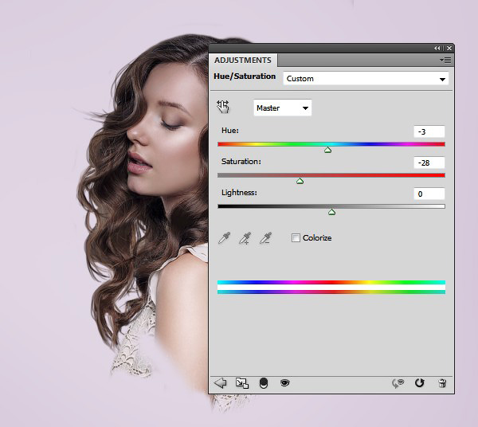Switch panel to expanded view icon
Viewport: 478px width, 427px height.
point(242,383)
